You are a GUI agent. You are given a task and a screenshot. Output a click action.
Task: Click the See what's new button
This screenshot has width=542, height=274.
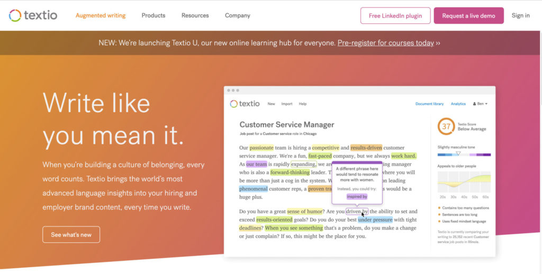coord(71,235)
